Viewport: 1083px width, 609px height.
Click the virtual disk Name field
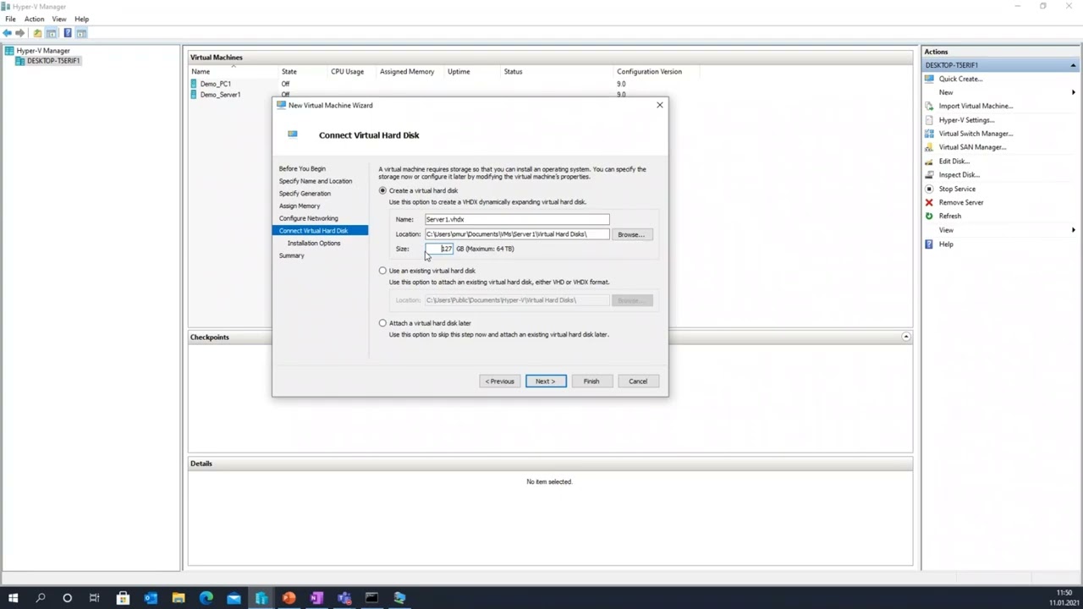pyautogui.click(x=516, y=219)
